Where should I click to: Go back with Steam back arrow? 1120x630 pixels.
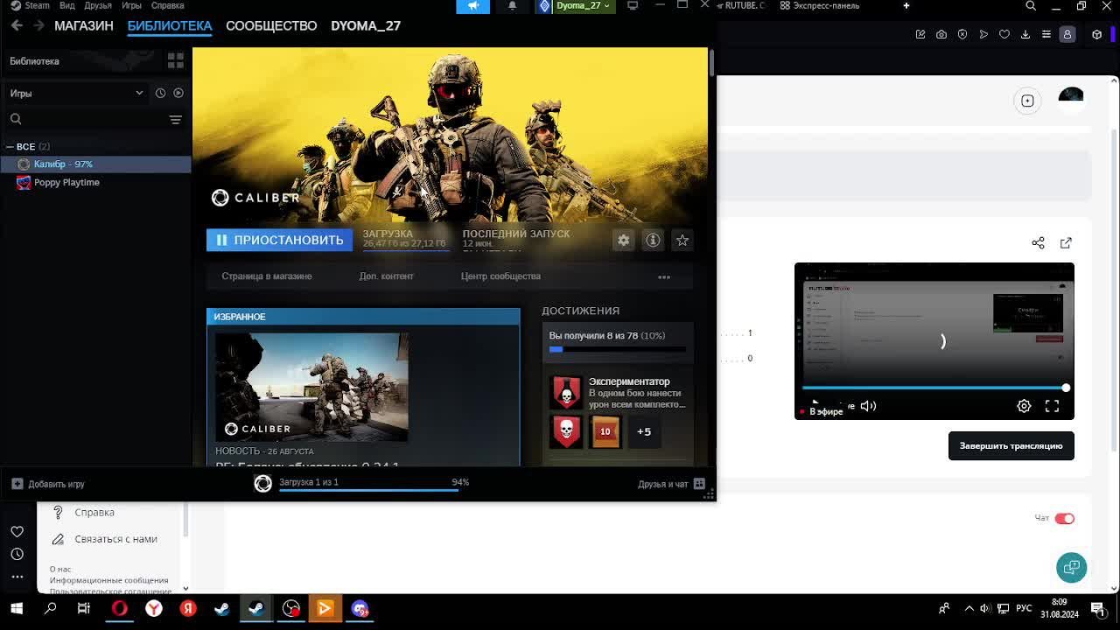[x=17, y=25]
